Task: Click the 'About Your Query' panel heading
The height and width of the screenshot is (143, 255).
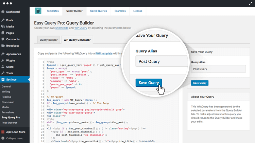Action: click(x=203, y=97)
